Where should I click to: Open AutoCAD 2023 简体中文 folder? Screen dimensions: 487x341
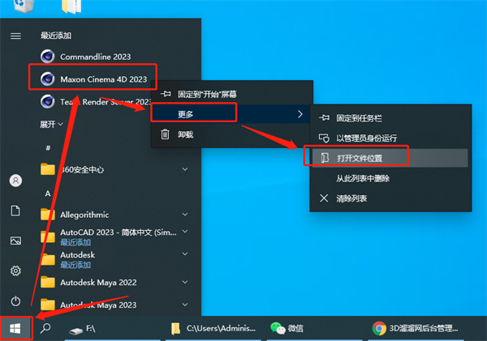pyautogui.click(x=116, y=237)
